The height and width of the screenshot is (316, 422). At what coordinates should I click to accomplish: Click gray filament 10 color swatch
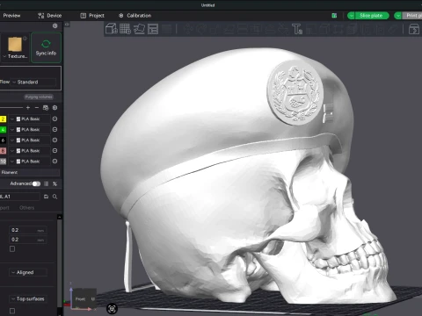coord(3,162)
